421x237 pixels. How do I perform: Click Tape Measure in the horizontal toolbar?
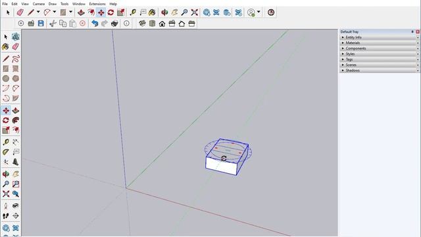click(133, 12)
